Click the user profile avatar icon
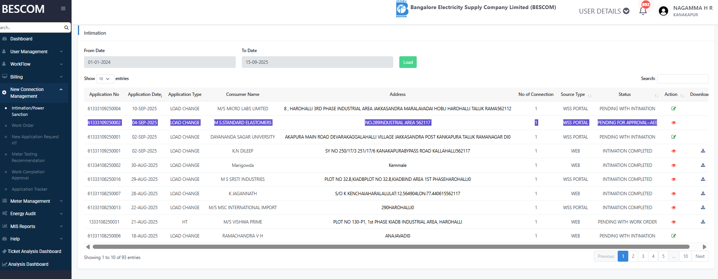 click(x=663, y=11)
